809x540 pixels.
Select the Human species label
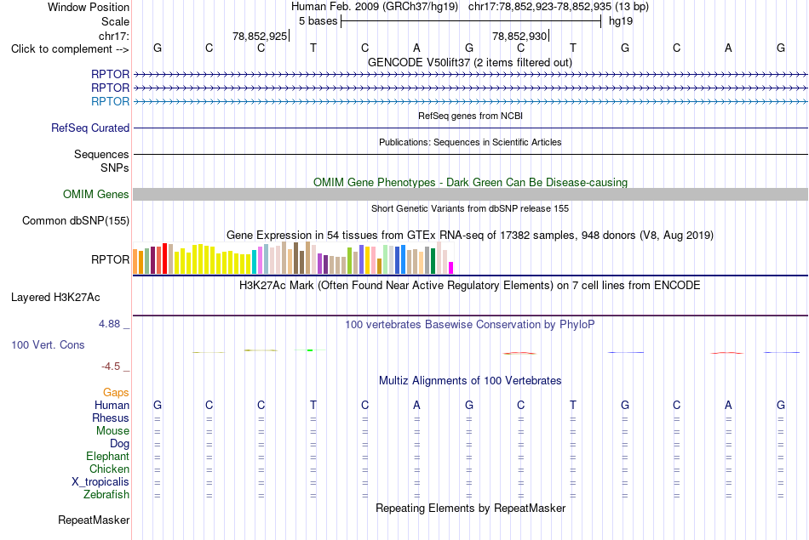click(x=112, y=405)
